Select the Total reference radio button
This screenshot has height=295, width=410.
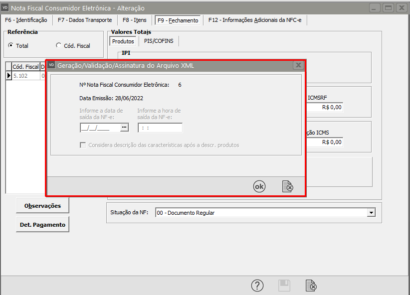coord(11,46)
